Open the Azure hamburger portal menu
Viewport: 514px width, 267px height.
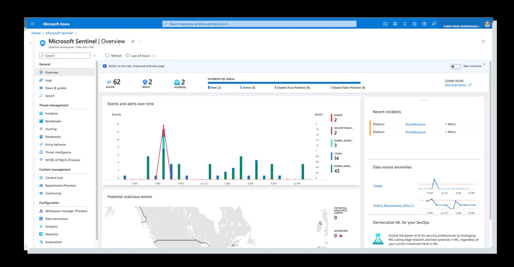coord(33,24)
